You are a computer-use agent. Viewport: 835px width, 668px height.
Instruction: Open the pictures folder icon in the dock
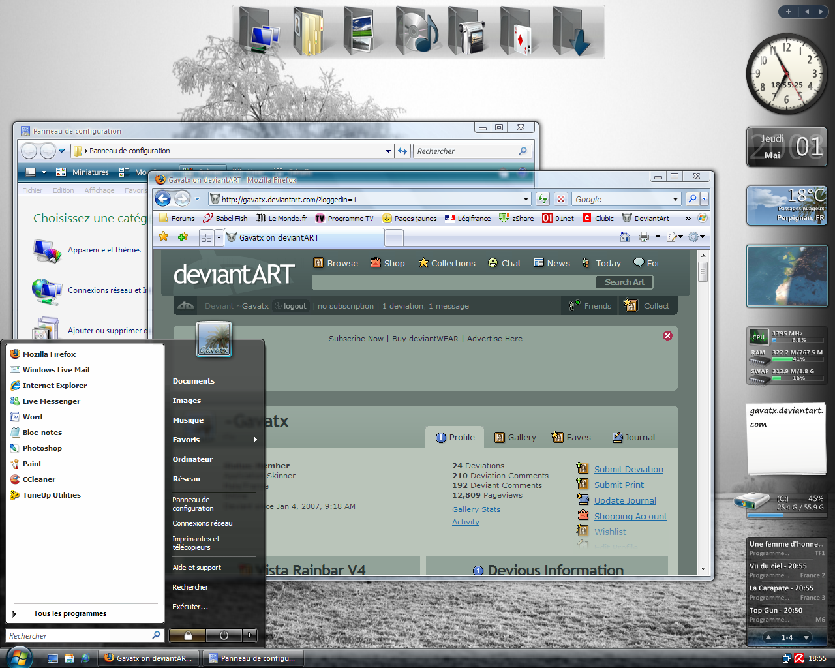[x=359, y=31]
